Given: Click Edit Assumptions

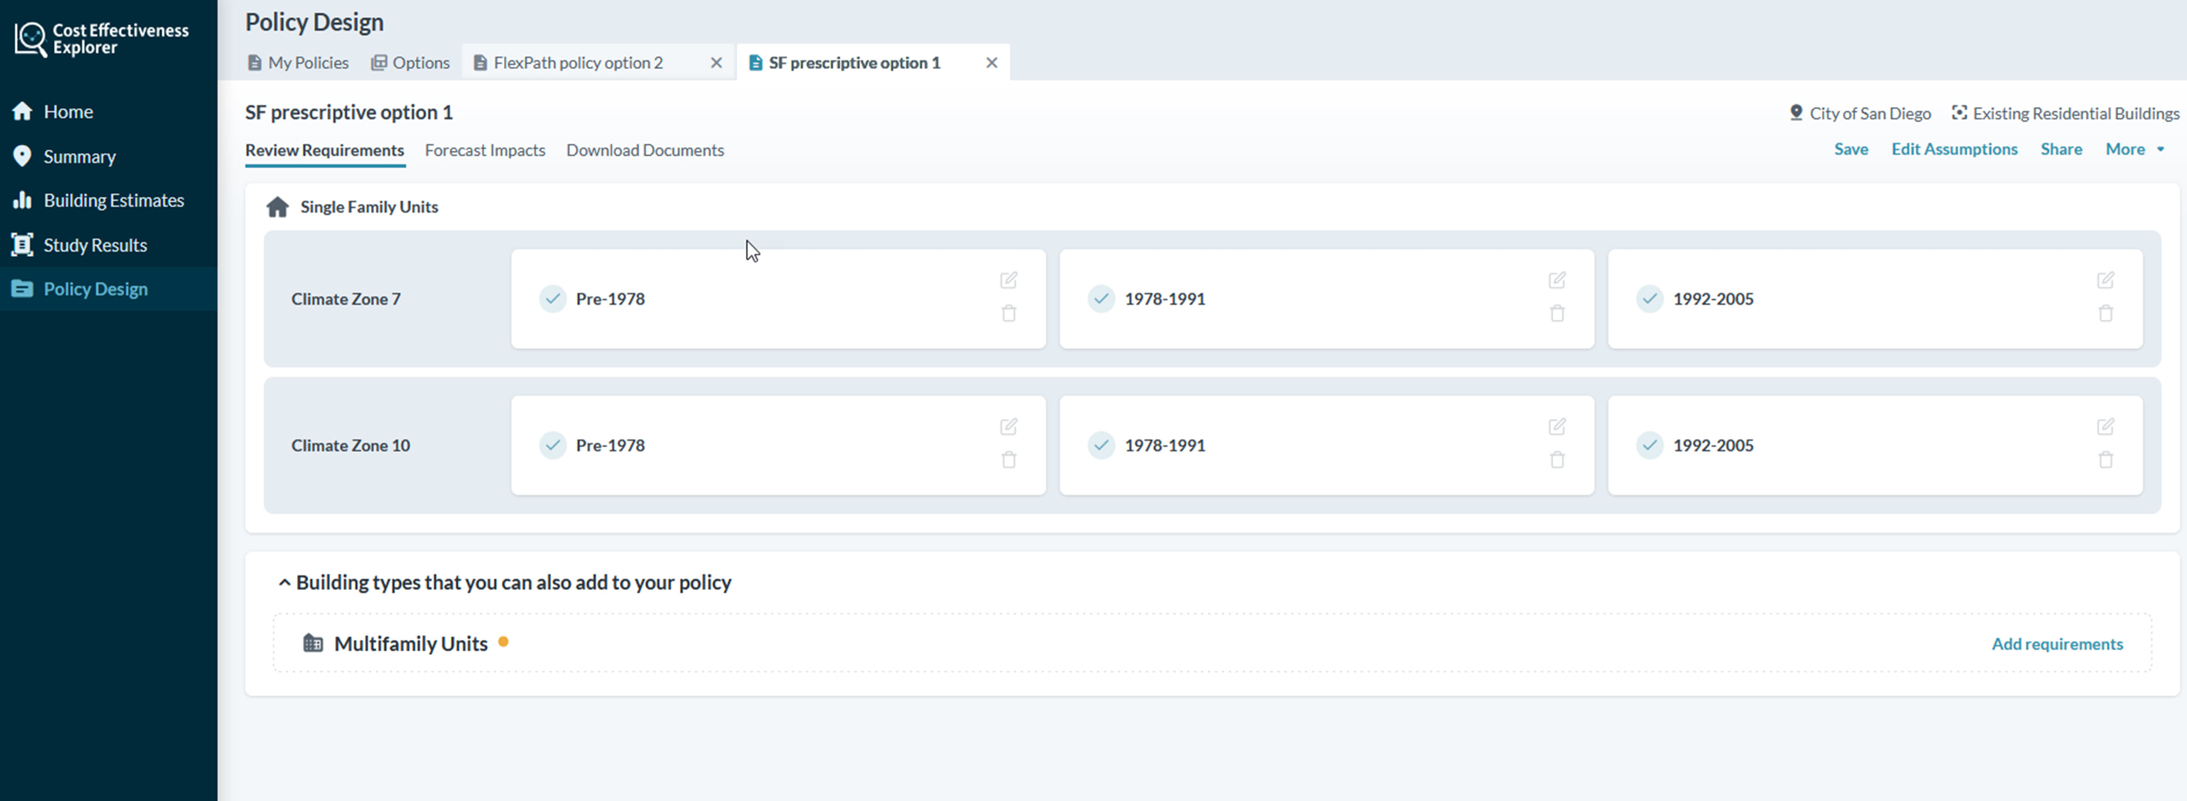Looking at the screenshot, I should pos(1955,149).
